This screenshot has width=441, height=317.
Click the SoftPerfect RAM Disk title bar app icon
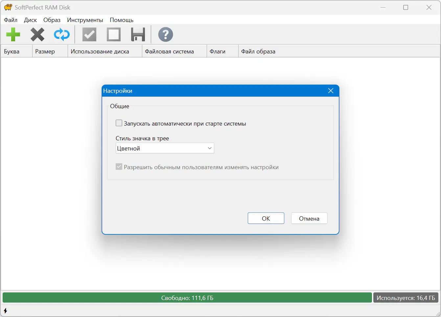(x=8, y=7)
